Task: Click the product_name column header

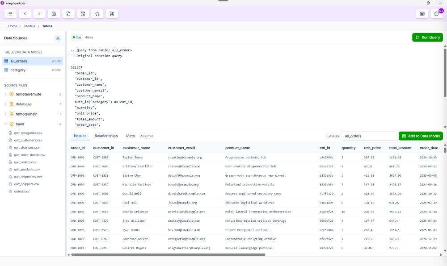Action: point(237,148)
